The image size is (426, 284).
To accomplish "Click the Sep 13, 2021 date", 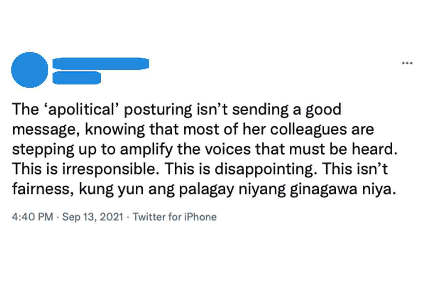I will click(x=93, y=217).
